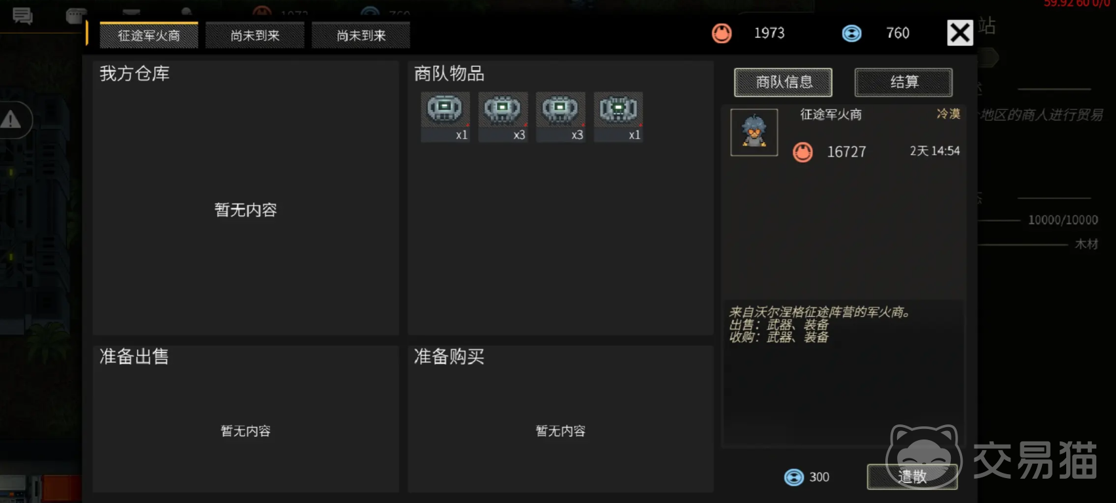Select the second caravan item showing x3
The height and width of the screenshot is (503, 1116).
coord(503,117)
